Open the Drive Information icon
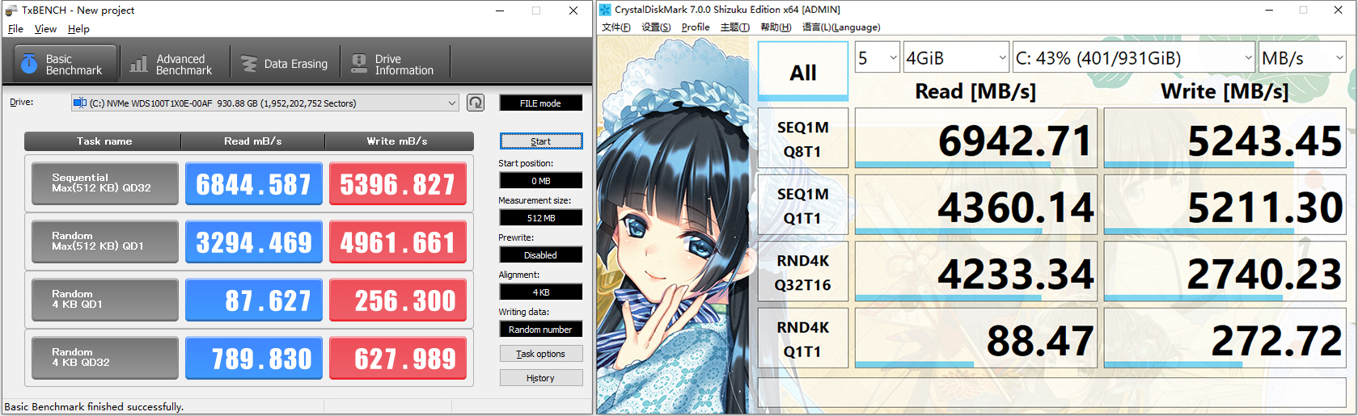 tap(359, 64)
